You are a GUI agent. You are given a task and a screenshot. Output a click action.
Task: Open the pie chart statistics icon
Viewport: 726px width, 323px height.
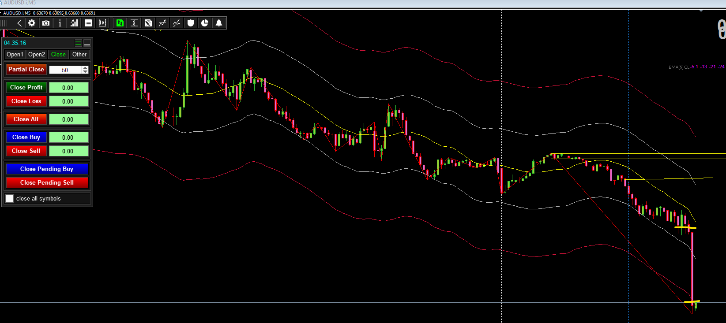pos(205,23)
